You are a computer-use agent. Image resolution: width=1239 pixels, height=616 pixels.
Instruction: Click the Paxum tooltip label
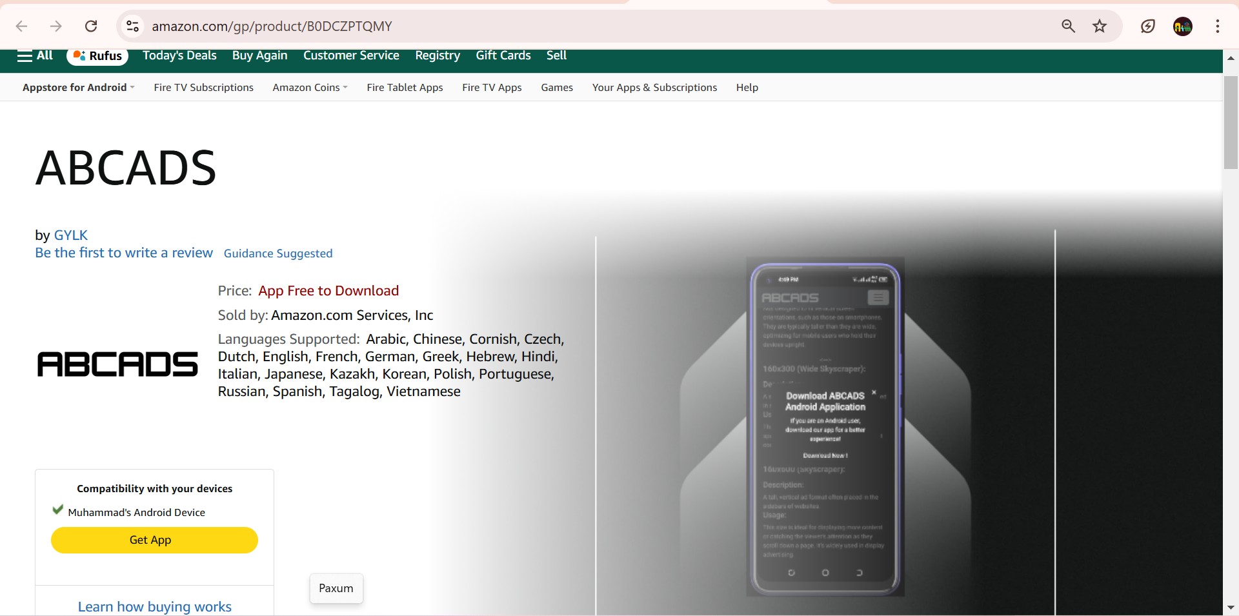pyautogui.click(x=336, y=588)
